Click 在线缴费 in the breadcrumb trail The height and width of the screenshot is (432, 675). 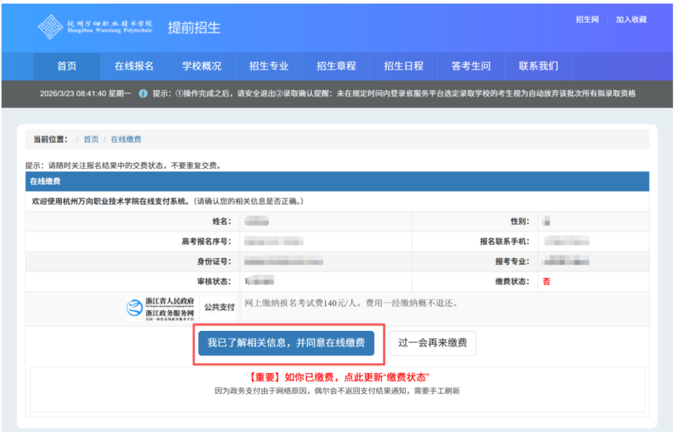(x=126, y=139)
